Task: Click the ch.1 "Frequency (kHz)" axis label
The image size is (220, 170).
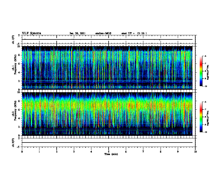Action: click(x=15, y=64)
